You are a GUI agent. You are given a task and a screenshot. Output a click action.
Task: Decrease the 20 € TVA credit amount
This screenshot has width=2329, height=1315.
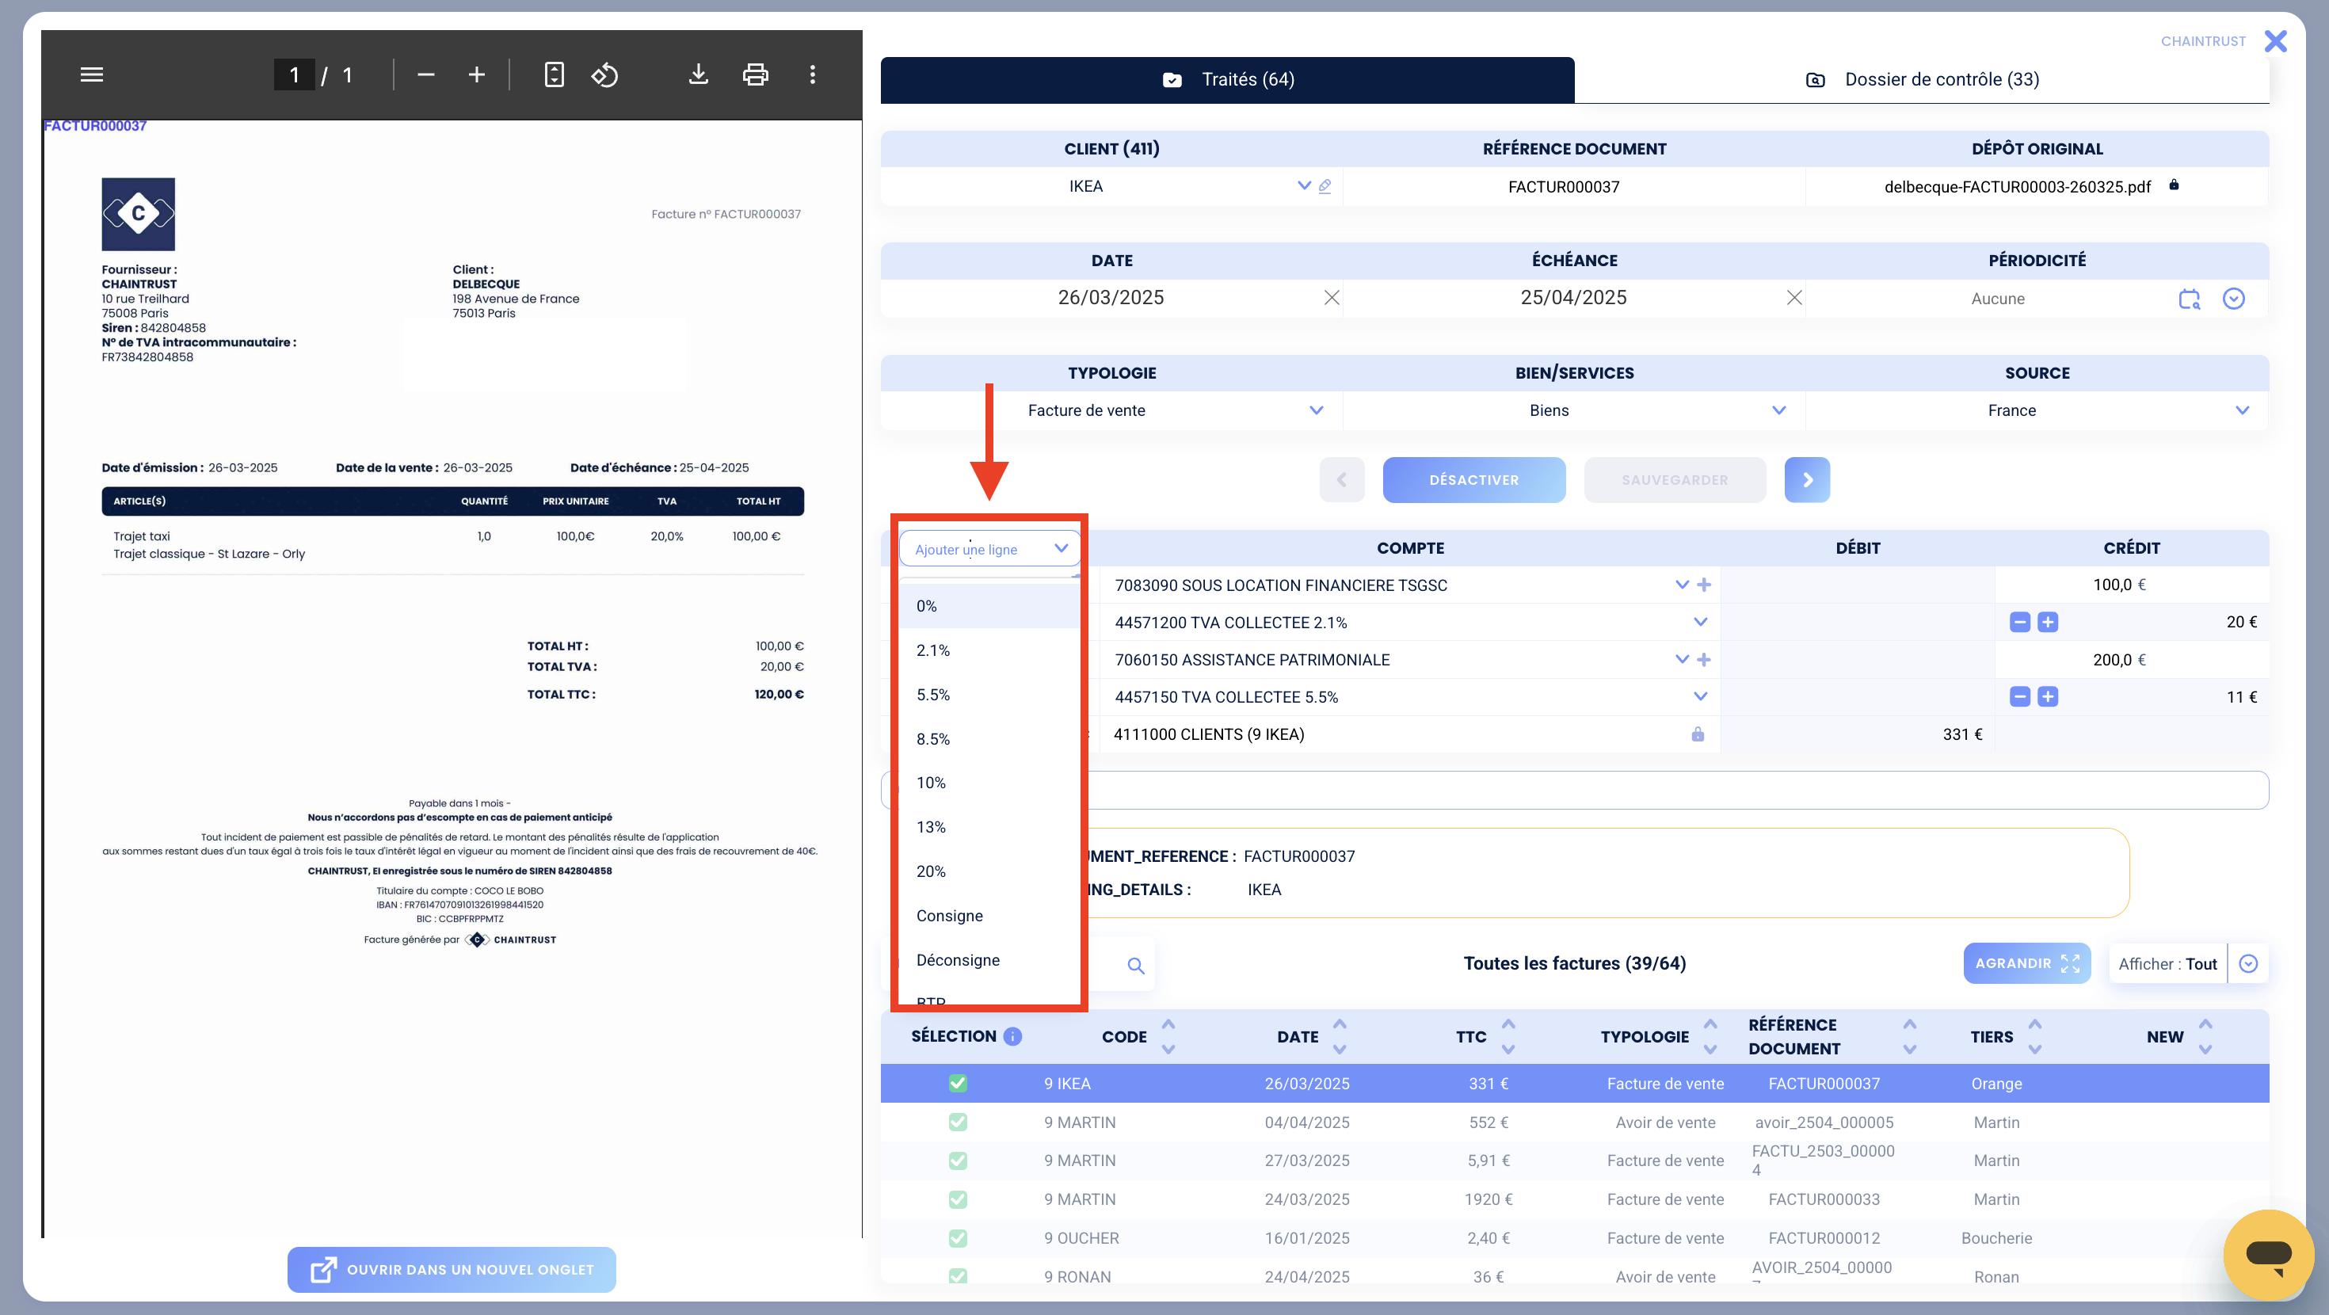[x=2020, y=622]
